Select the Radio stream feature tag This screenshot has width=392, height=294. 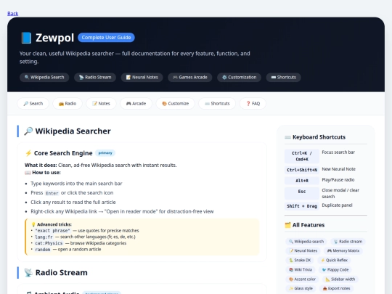[x=348, y=242]
